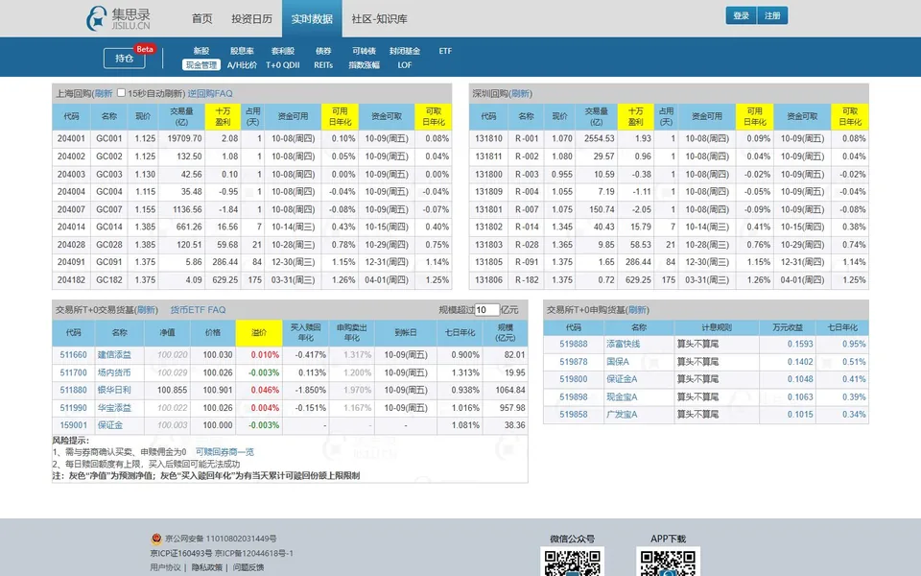Sort Shenzhen table by 可取日年化 header
921x576 pixels.
850,116
